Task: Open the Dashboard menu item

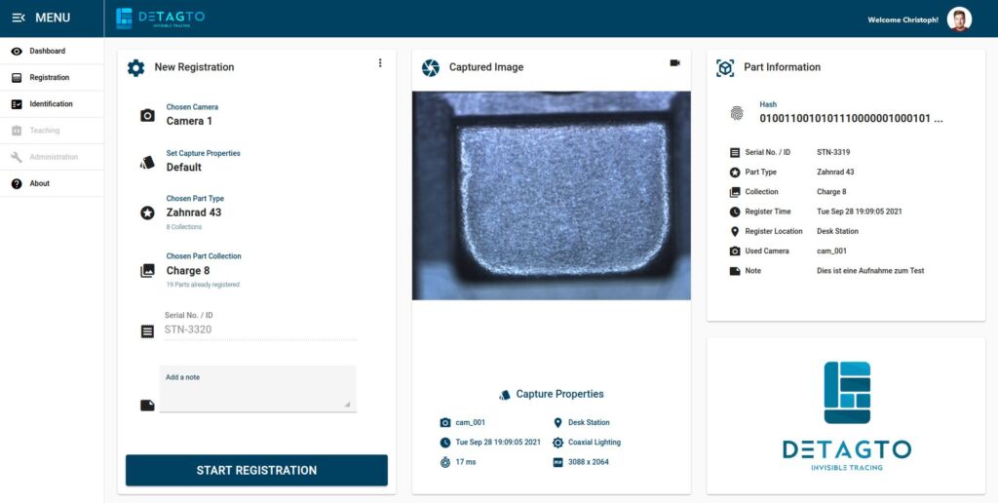Action: pyautogui.click(x=47, y=51)
